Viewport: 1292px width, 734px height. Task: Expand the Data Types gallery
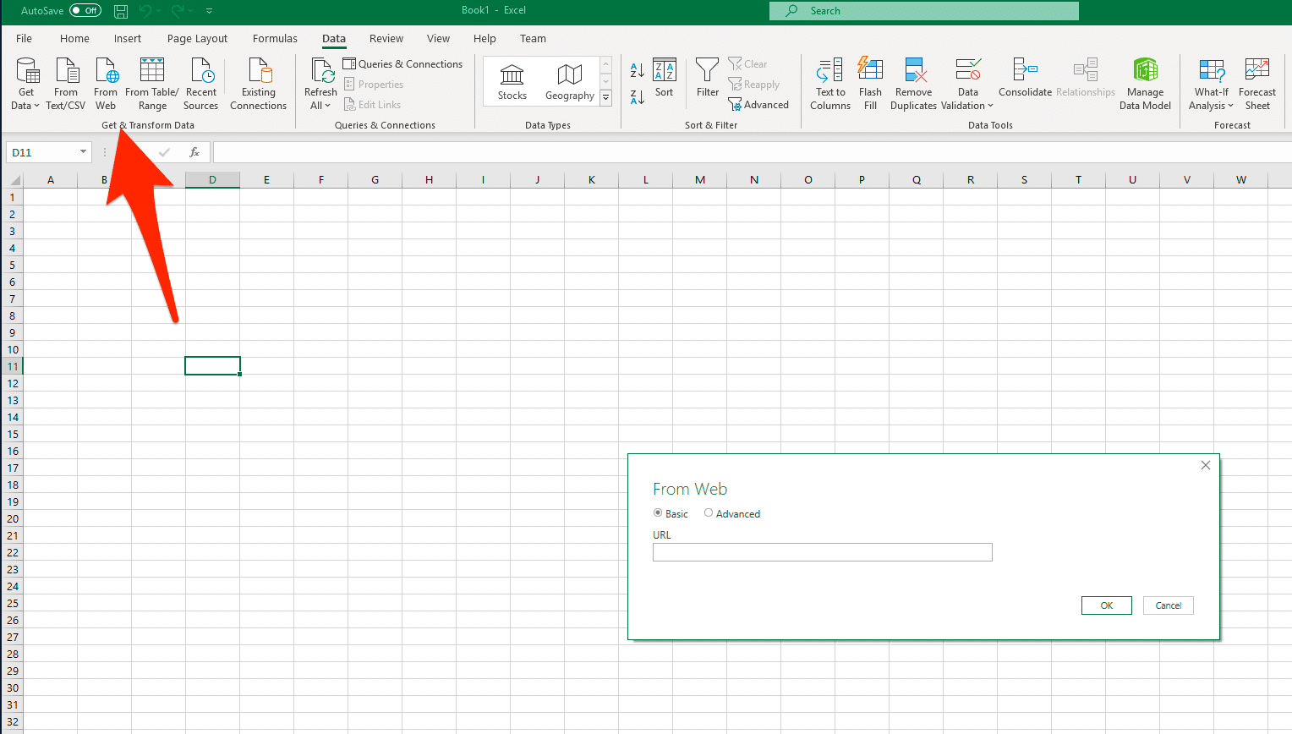605,98
